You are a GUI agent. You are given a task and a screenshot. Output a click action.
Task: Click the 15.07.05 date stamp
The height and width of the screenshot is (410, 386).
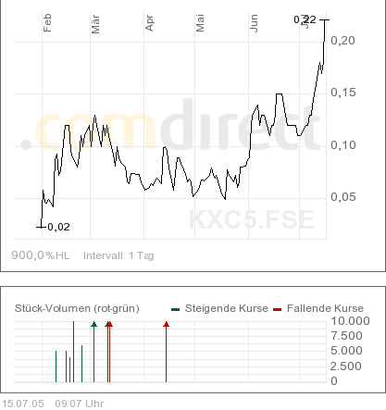click(x=23, y=404)
